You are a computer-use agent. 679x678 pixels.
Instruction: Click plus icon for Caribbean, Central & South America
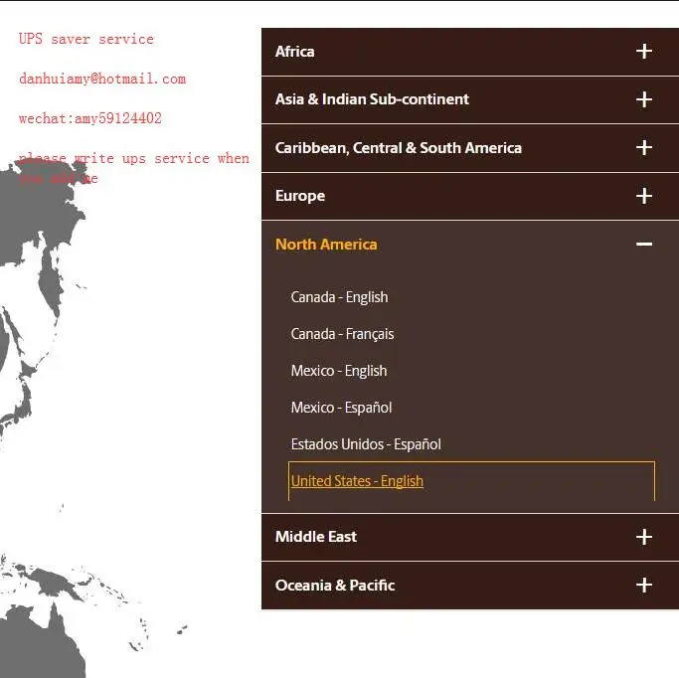tap(644, 147)
